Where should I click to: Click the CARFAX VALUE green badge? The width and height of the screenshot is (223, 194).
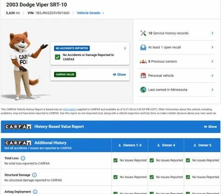tap(65, 74)
